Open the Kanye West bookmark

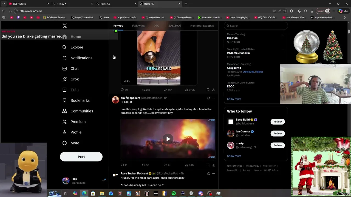click(153, 18)
